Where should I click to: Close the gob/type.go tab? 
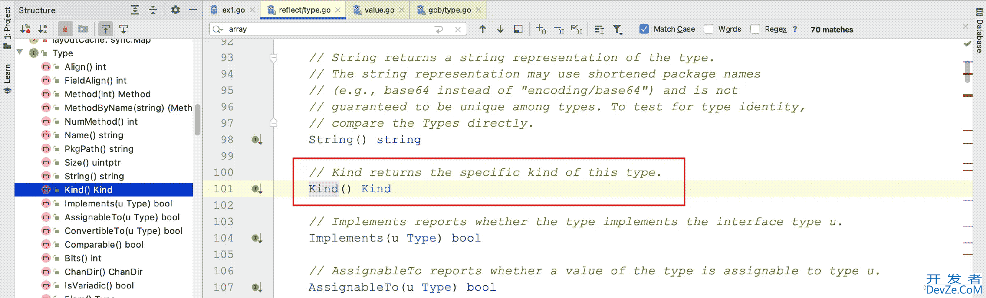(x=478, y=10)
